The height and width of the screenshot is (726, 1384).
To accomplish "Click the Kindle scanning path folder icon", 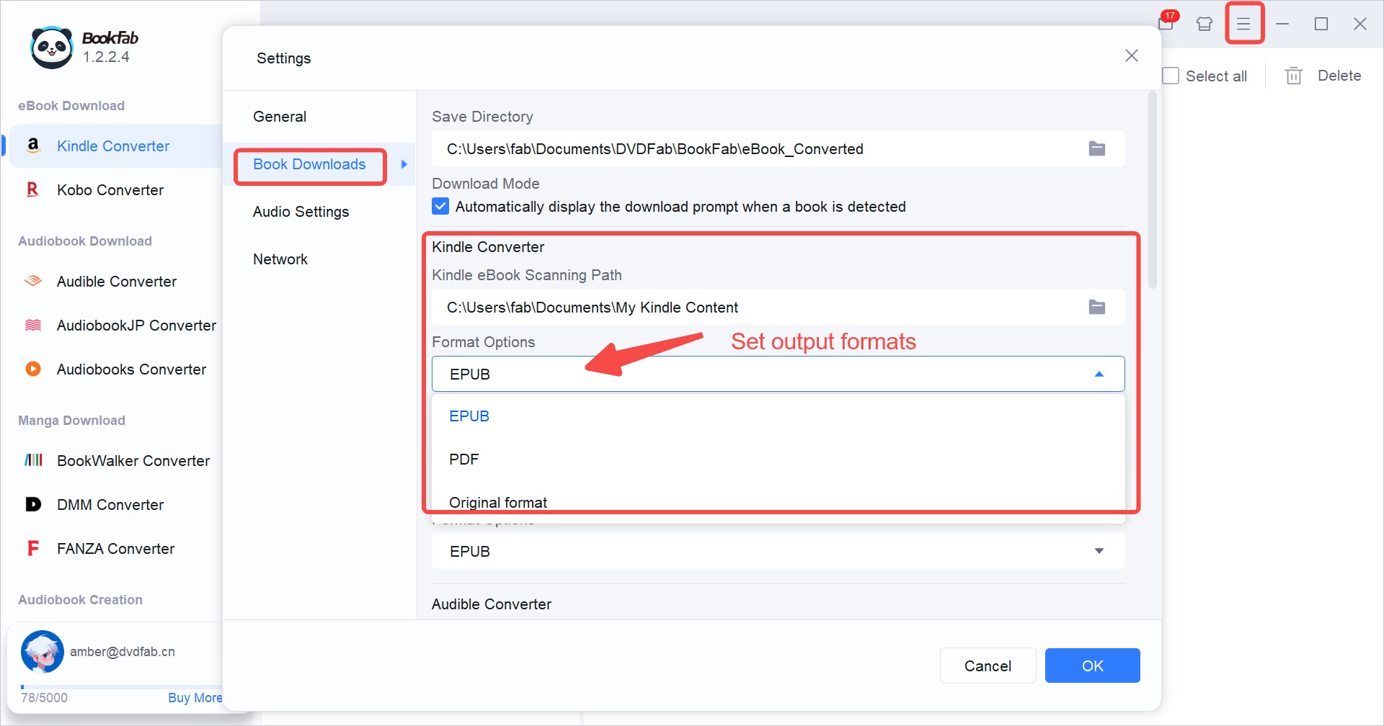I will [1096, 307].
